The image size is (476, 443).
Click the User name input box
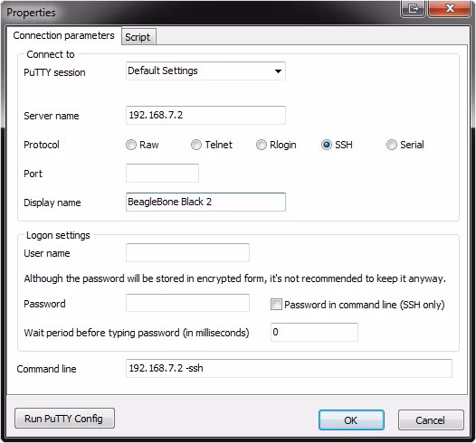coord(187,252)
